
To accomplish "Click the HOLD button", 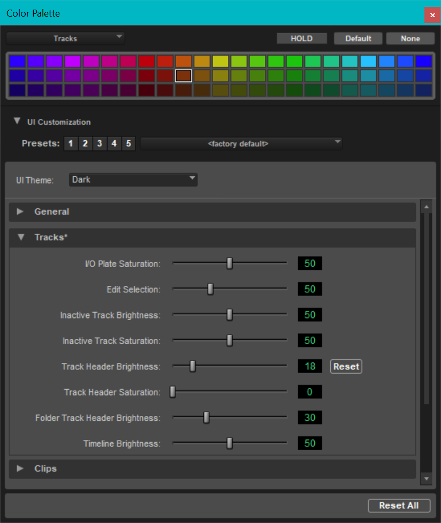I will (301, 39).
